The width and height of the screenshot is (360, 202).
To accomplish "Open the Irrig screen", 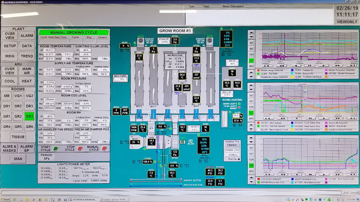I will (10, 56).
